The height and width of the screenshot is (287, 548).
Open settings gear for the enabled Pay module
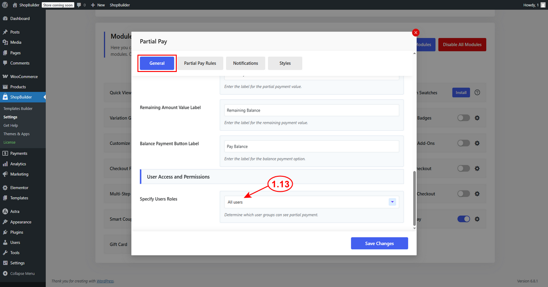477,219
